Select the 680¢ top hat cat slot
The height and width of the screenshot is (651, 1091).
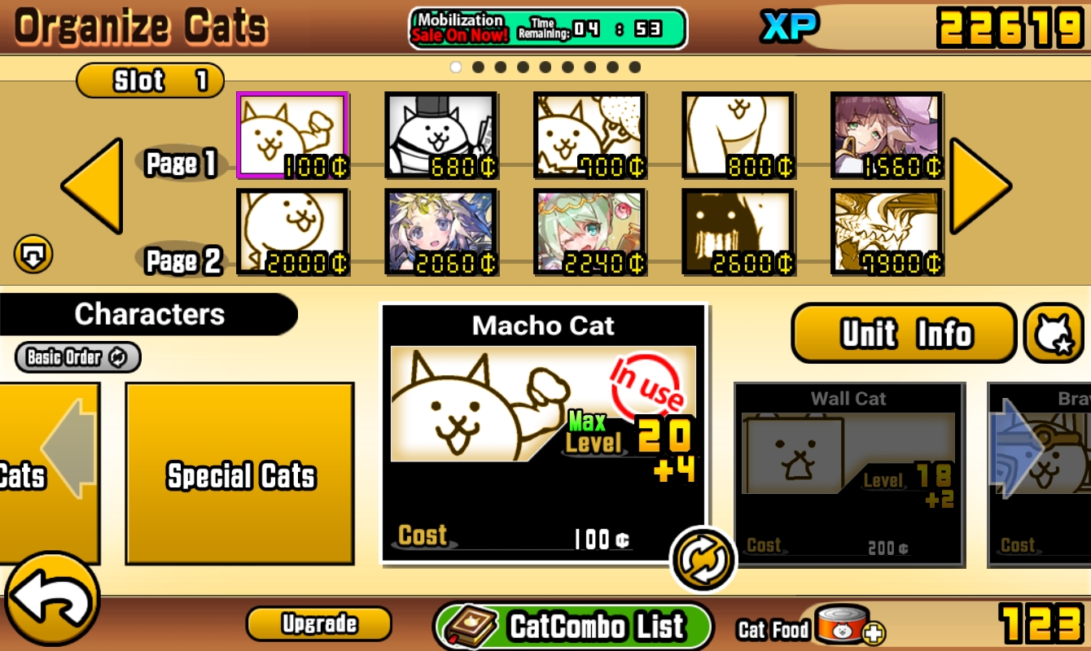point(441,135)
